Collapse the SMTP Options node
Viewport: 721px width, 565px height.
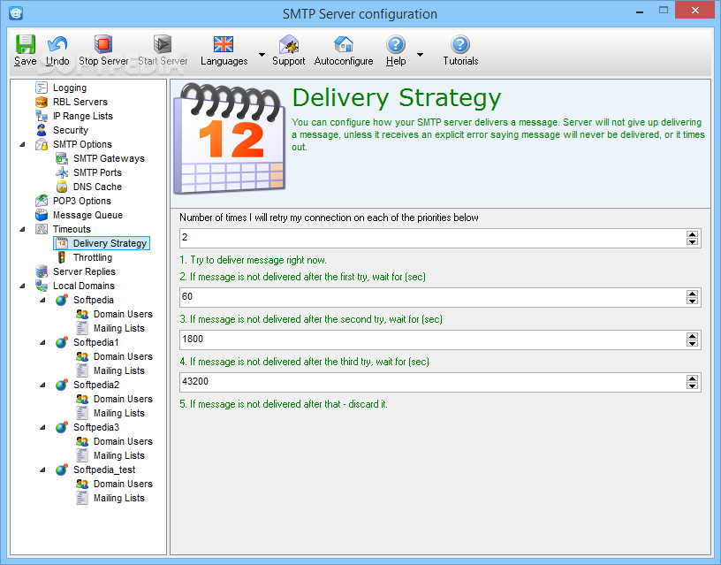[23, 144]
